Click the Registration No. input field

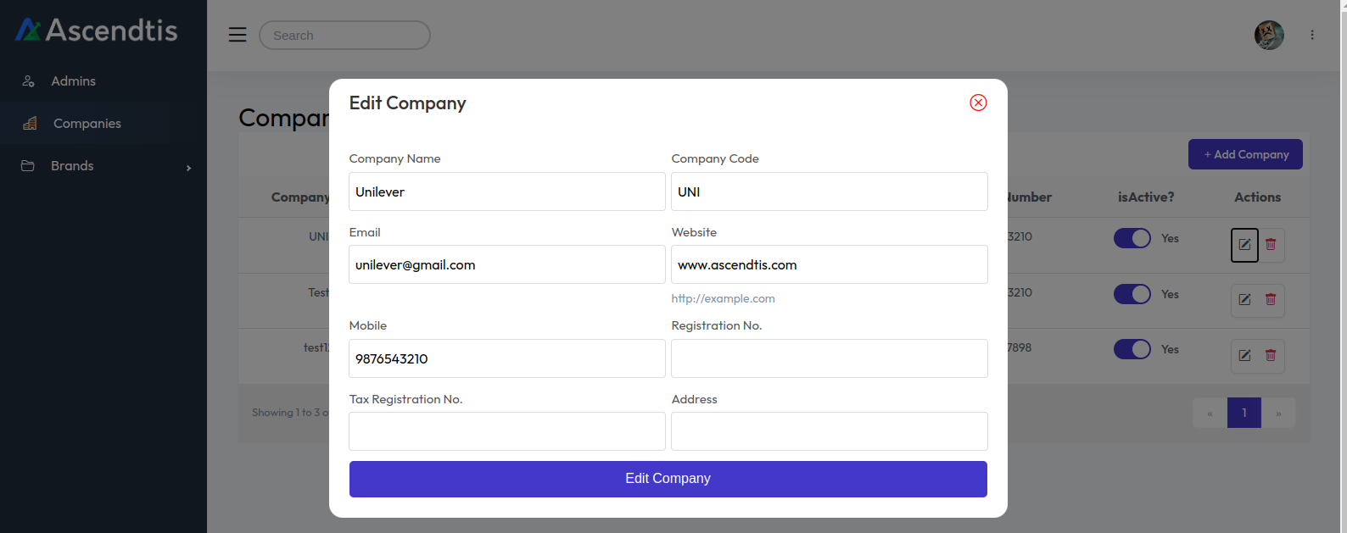(829, 358)
